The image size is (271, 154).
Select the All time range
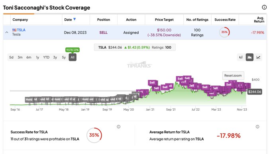tap(73, 57)
